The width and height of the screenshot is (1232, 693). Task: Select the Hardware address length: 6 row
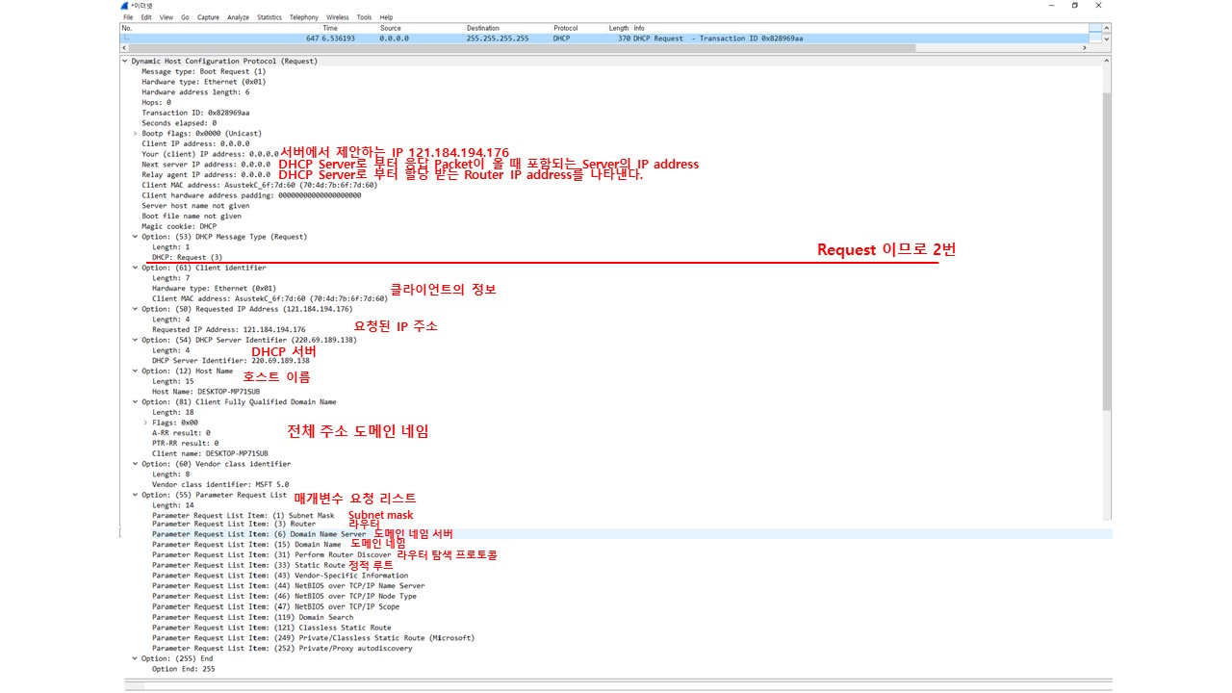click(195, 92)
